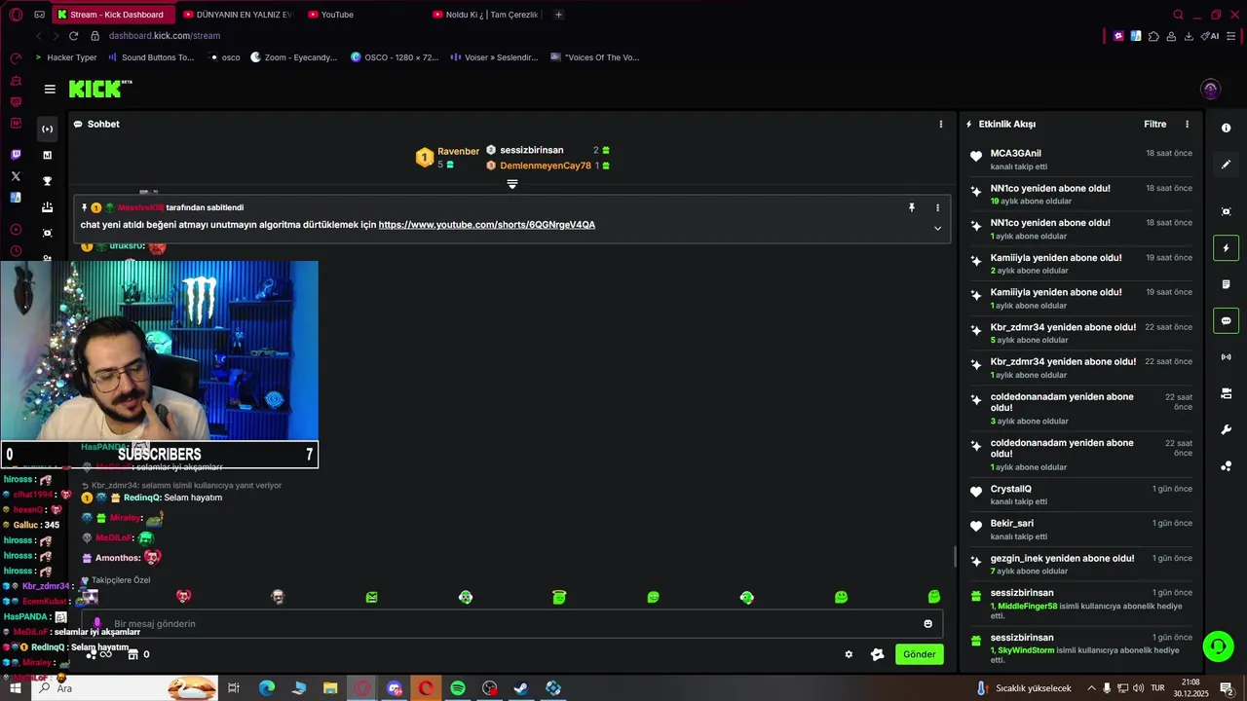Image resolution: width=1247 pixels, height=701 pixels.
Task: Open Steam from the taskbar
Action: point(521,688)
